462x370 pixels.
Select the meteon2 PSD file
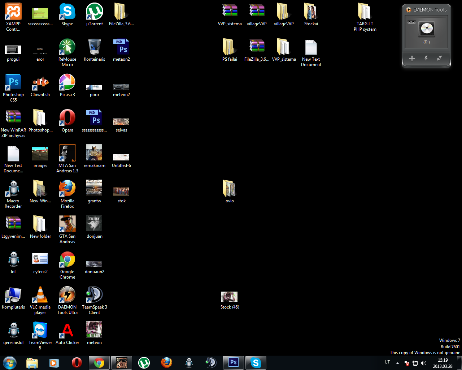(x=121, y=50)
